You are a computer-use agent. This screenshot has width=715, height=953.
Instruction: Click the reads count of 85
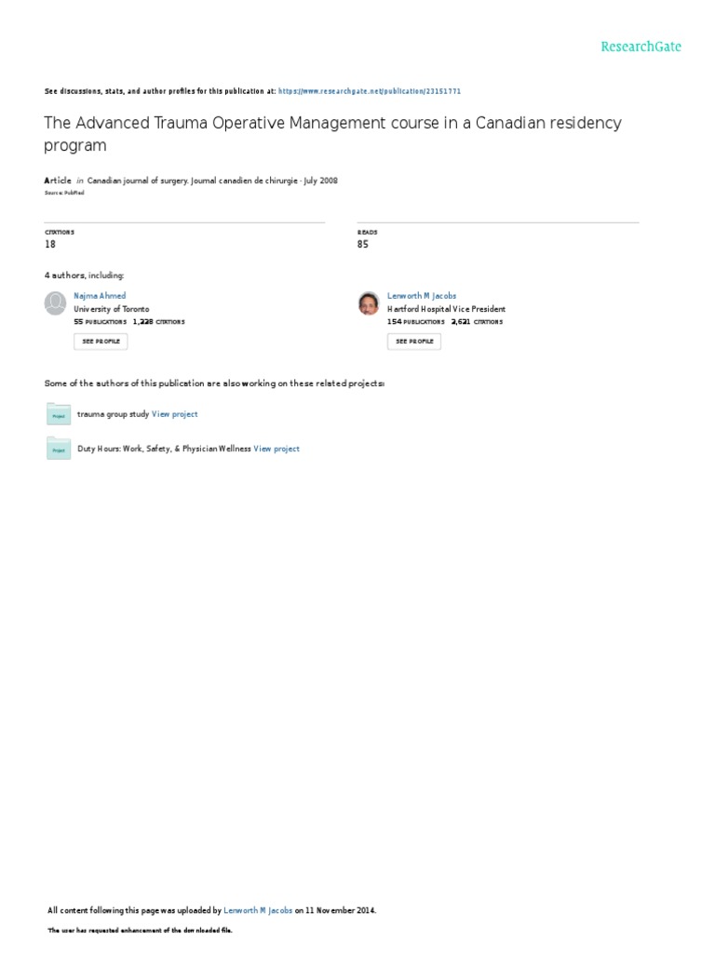click(x=363, y=244)
